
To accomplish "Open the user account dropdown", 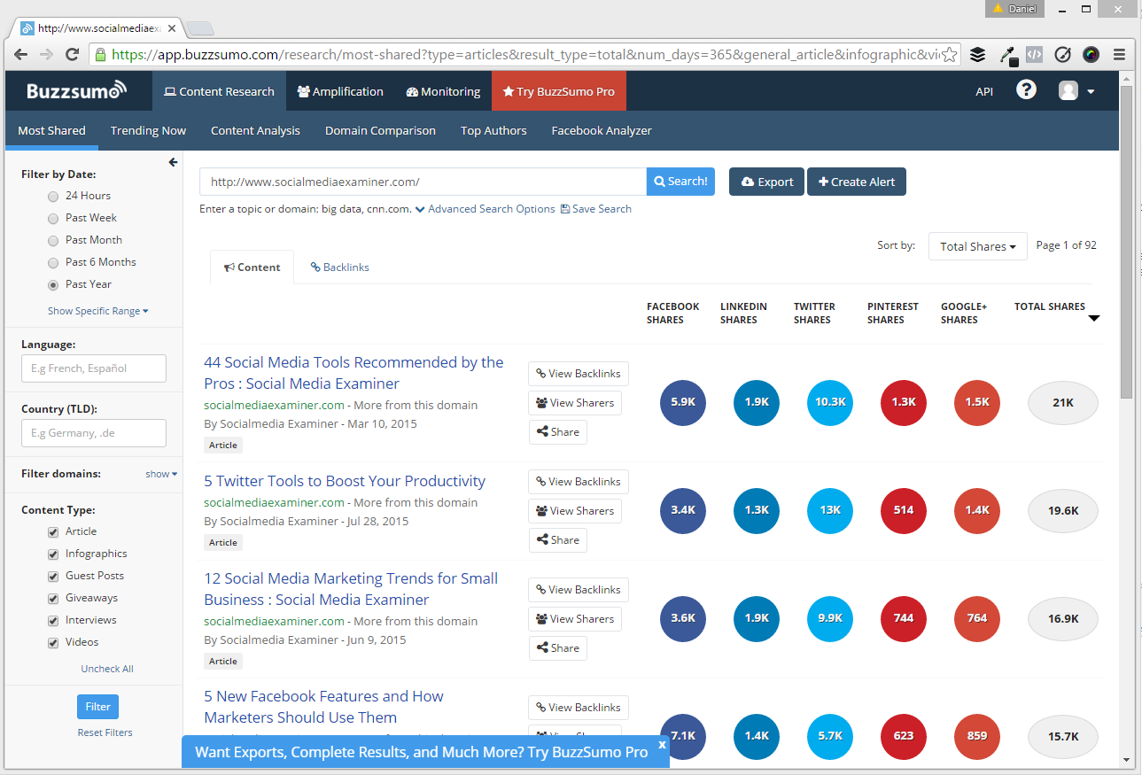I will point(1076,91).
